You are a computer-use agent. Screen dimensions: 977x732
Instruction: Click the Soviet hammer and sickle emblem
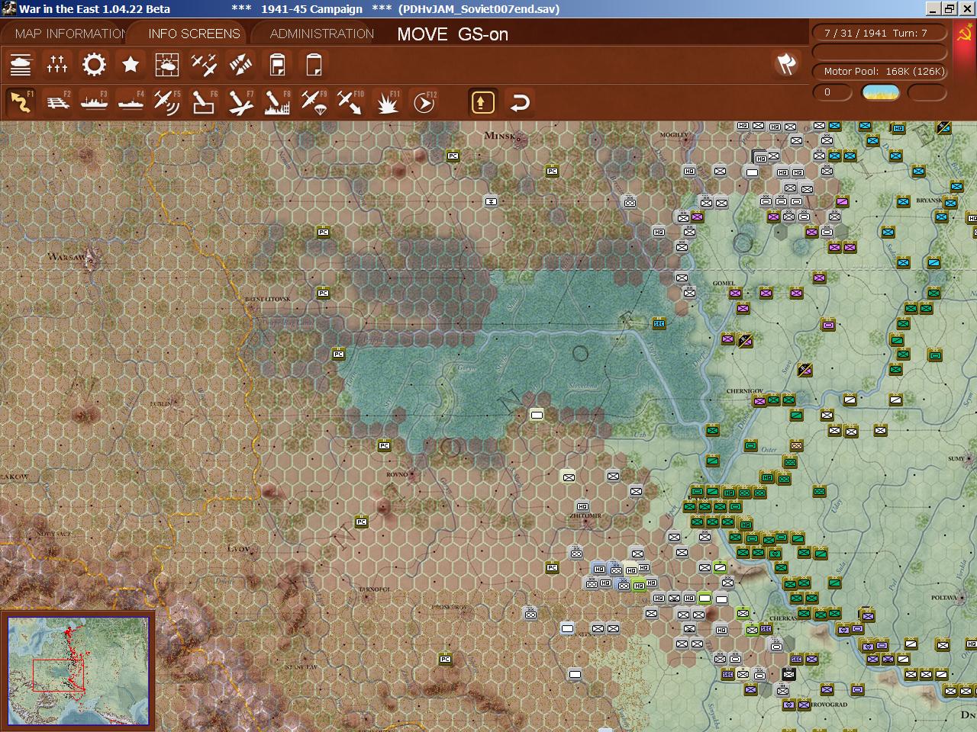[964, 34]
